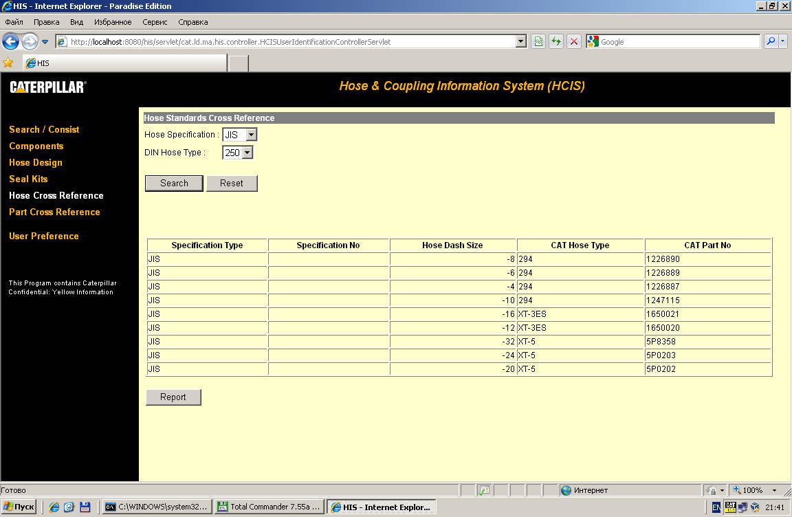The image size is (792, 517).
Task: Click the Caterpillar logo
Action: click(48, 87)
